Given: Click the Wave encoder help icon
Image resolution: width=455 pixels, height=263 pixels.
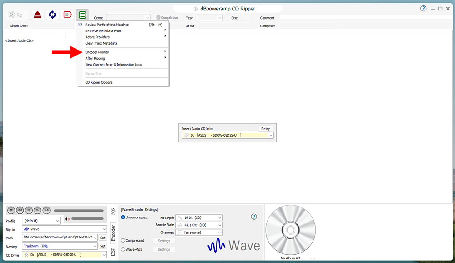Looking at the screenshot, I should 254,217.
